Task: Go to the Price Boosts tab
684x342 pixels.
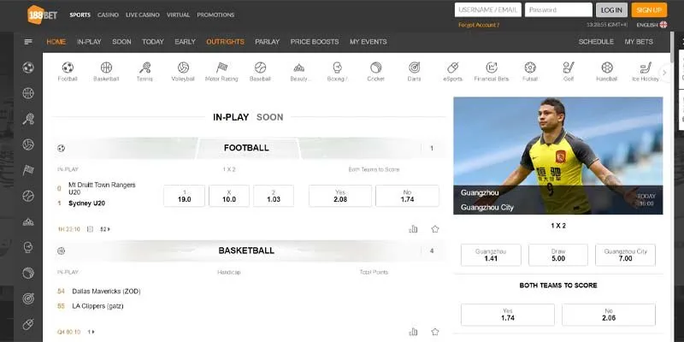Action: click(x=314, y=42)
